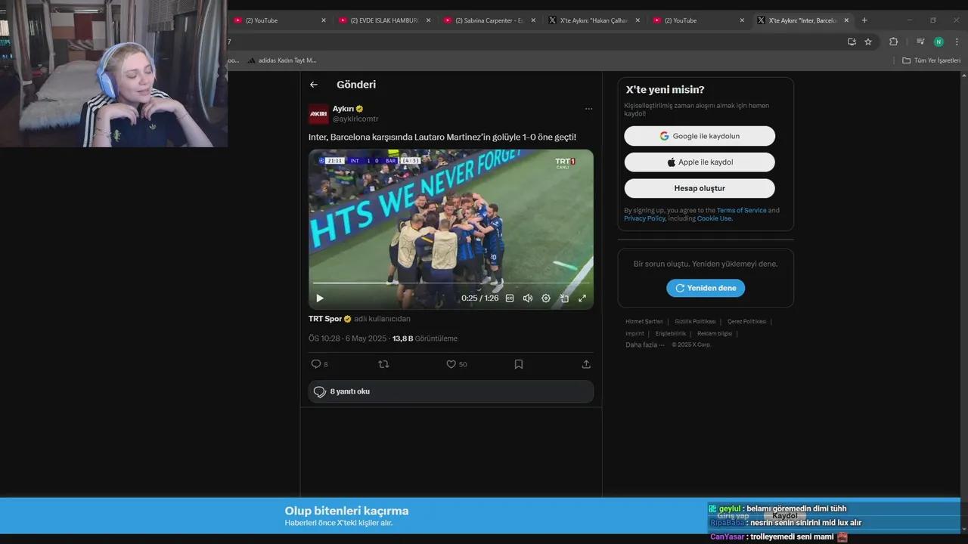Screen dimensions: 968x544
Task: Open the browser extensions puzzle icon
Action: pyautogui.click(x=893, y=42)
